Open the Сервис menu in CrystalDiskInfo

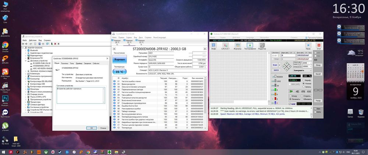(129, 37)
